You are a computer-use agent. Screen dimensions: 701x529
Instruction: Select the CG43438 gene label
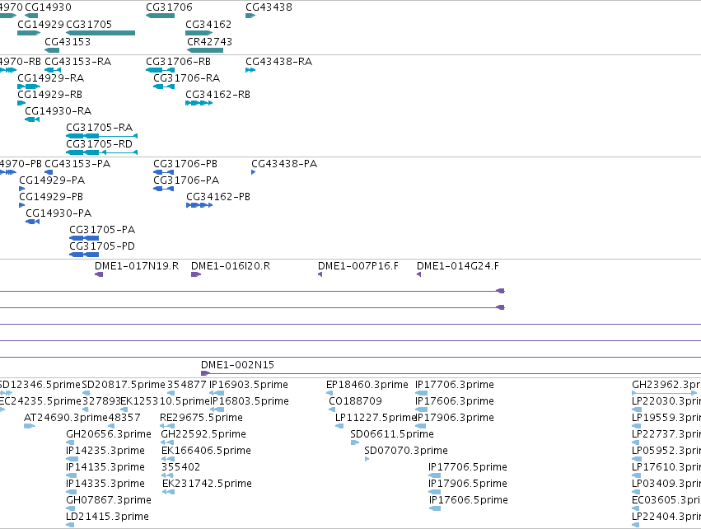click(269, 7)
